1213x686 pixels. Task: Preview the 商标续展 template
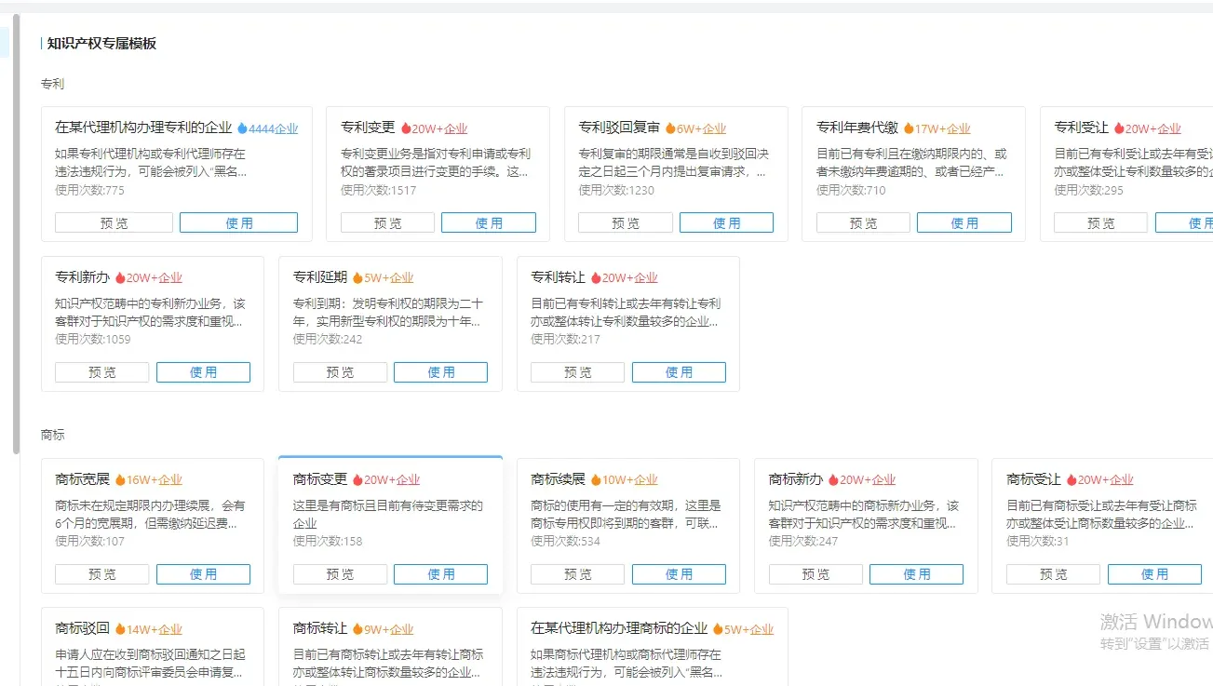click(x=577, y=574)
